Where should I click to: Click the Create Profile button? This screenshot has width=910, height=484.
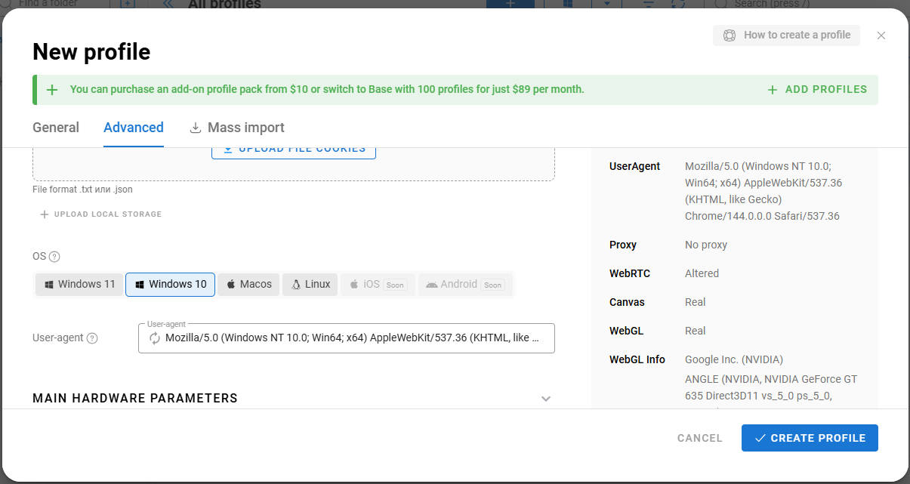(810, 438)
